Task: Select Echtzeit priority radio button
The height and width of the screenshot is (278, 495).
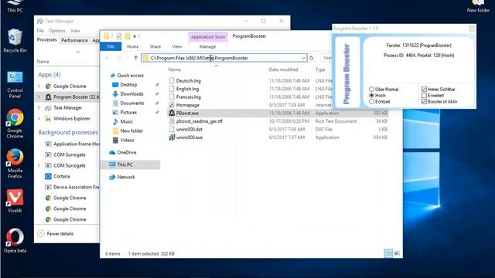Action: pyautogui.click(x=371, y=101)
